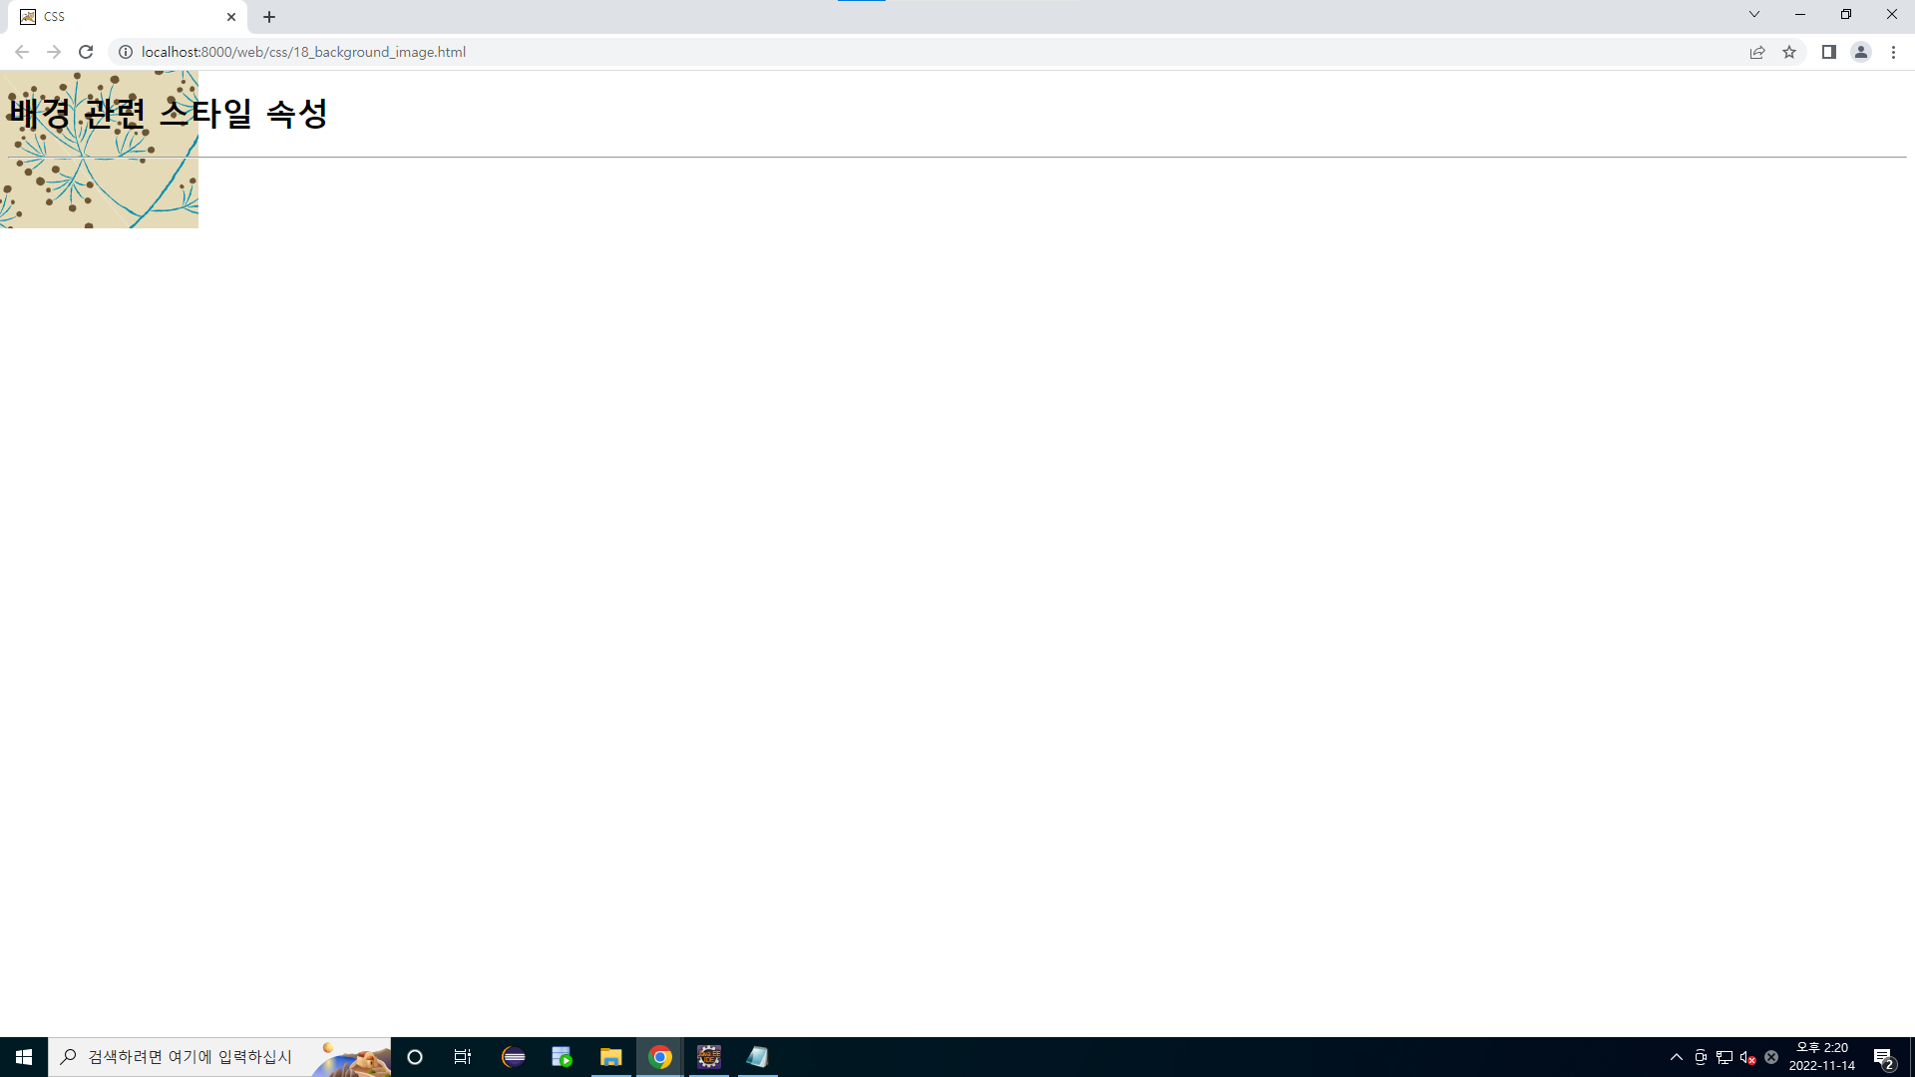The image size is (1915, 1077).
Task: Show hidden system tray icons
Action: click(x=1677, y=1057)
